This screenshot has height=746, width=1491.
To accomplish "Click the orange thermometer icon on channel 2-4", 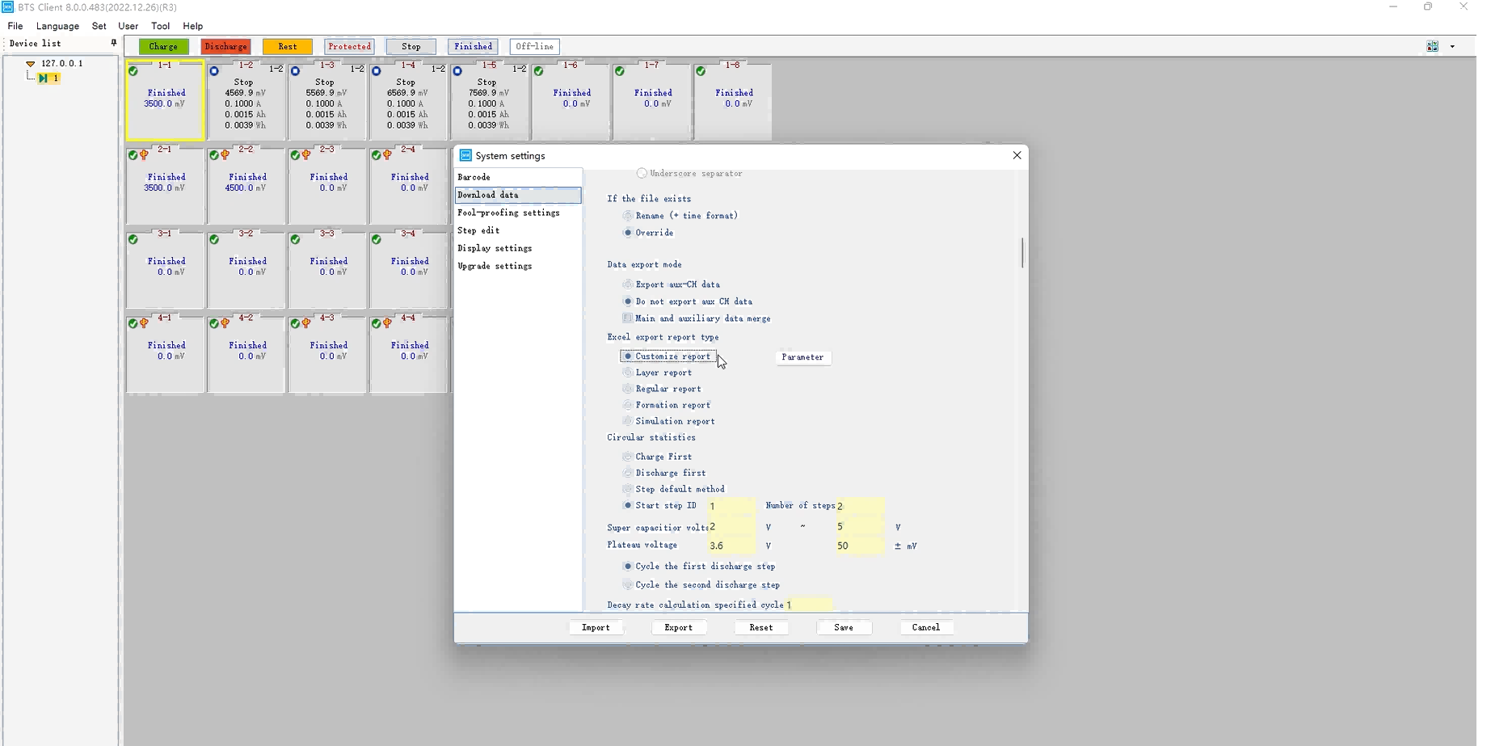I will (387, 155).
